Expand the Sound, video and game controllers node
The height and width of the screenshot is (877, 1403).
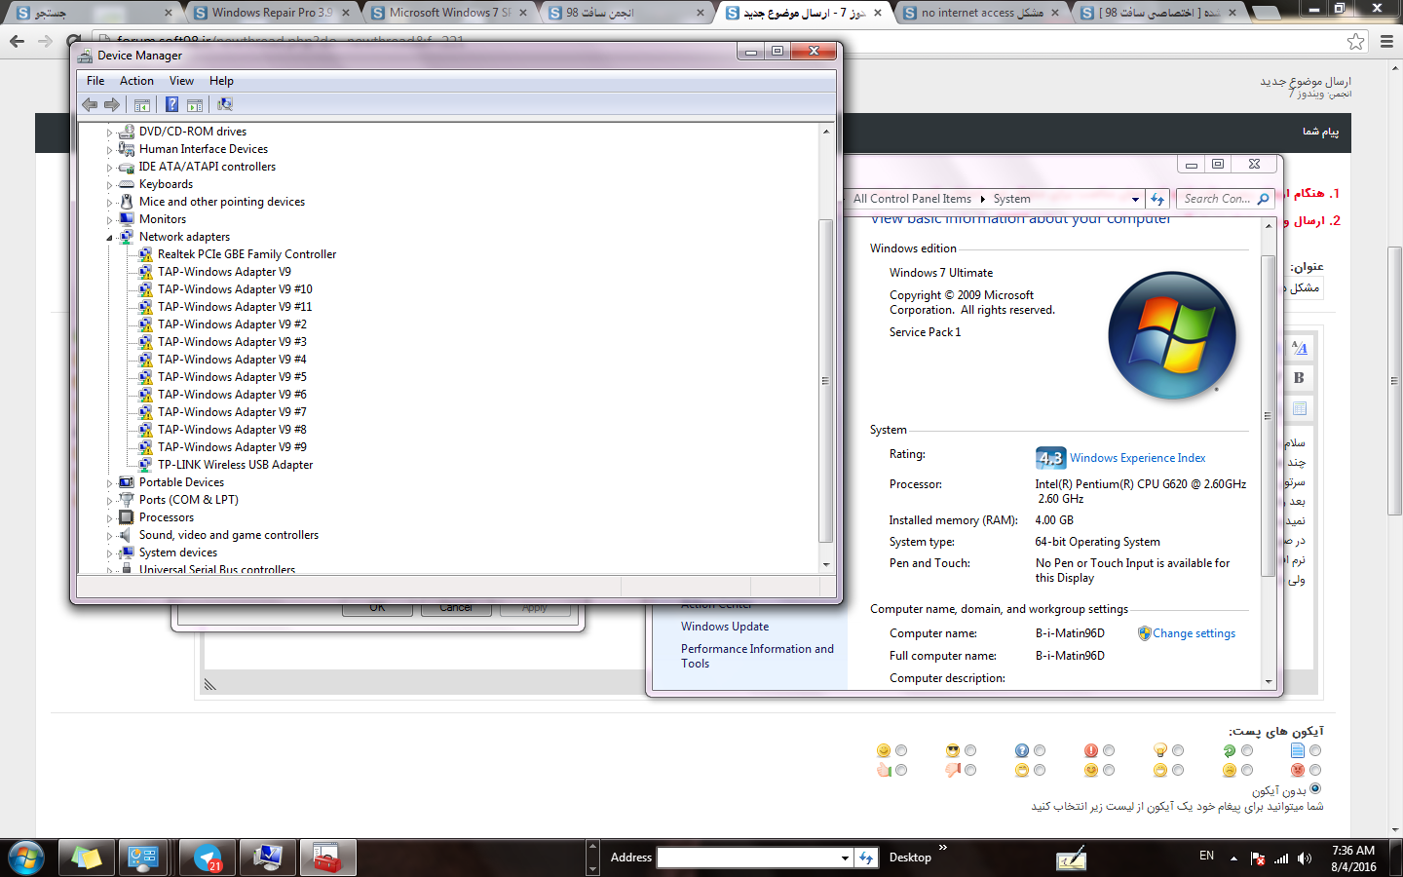point(109,536)
